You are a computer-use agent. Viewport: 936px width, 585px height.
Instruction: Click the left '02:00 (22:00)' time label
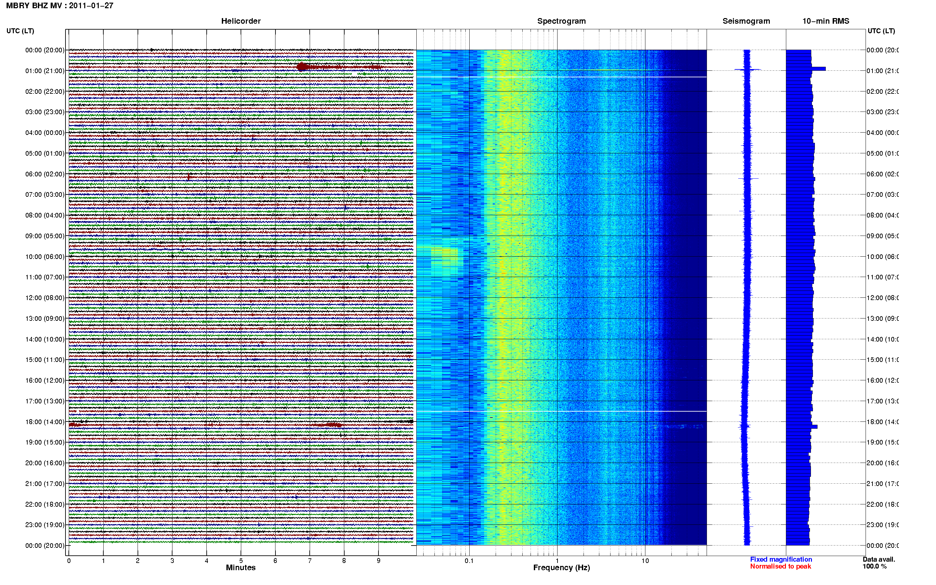(x=45, y=91)
